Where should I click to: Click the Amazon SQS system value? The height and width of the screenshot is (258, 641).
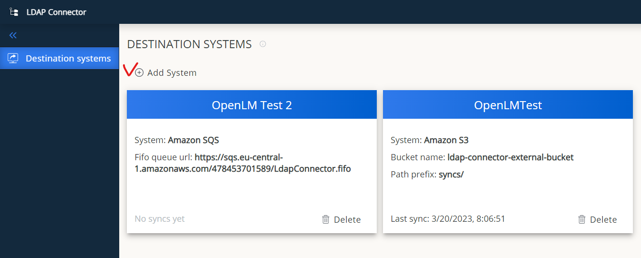tap(193, 140)
